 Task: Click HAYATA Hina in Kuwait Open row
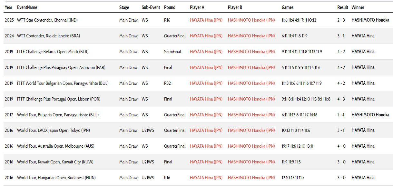tap(206, 162)
